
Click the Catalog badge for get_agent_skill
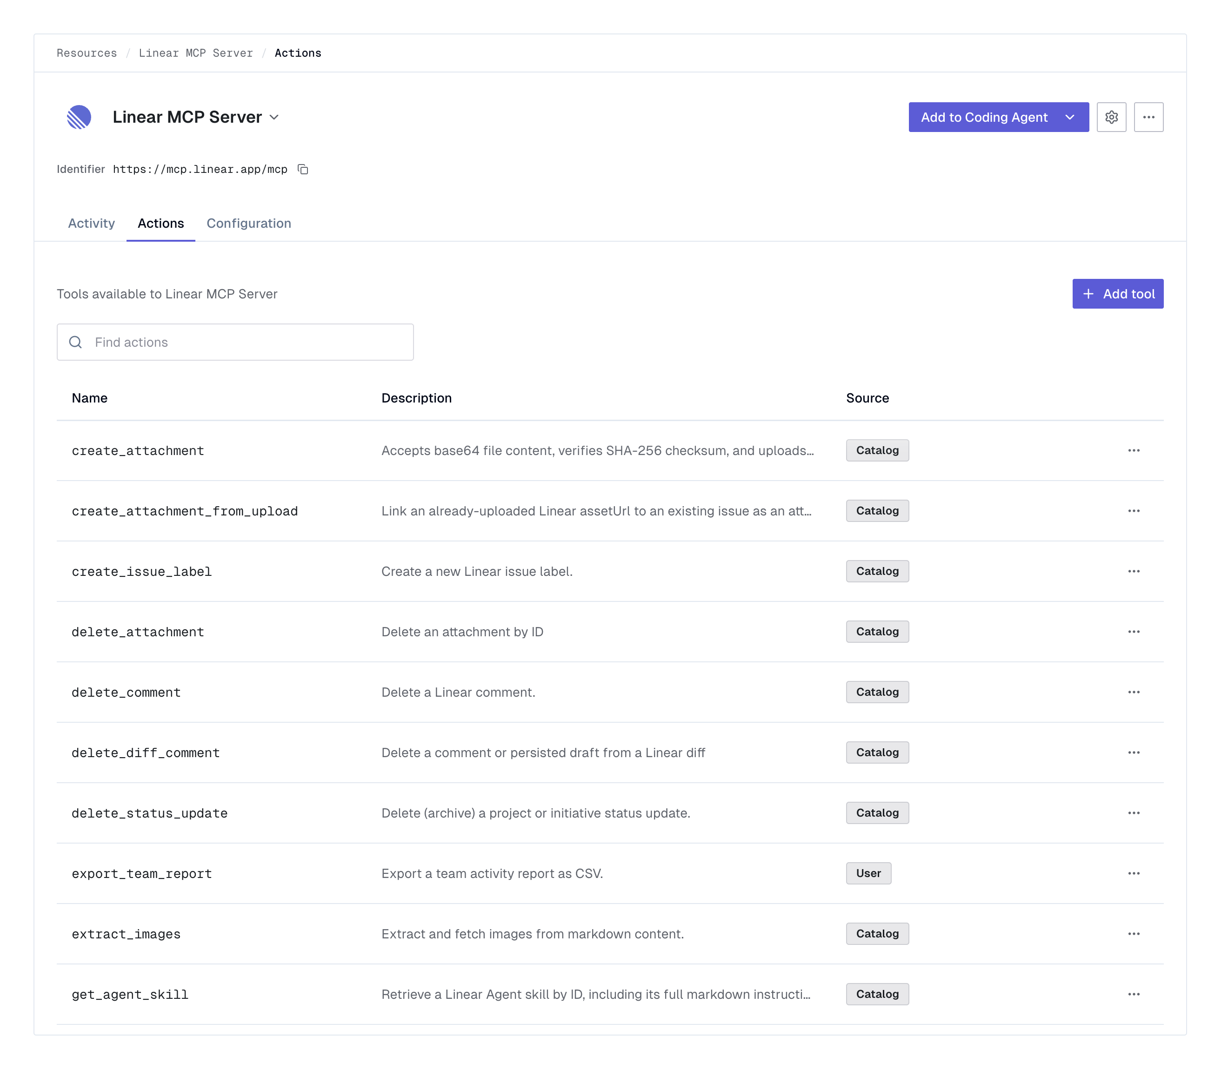click(877, 995)
